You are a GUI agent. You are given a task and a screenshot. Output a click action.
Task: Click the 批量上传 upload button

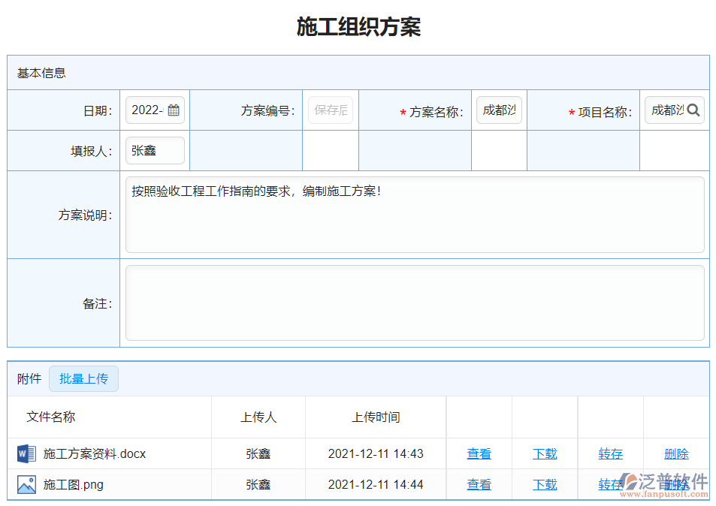click(83, 378)
